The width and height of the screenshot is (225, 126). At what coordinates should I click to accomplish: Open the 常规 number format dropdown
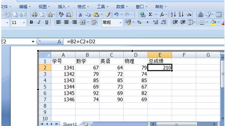tap(120, 23)
